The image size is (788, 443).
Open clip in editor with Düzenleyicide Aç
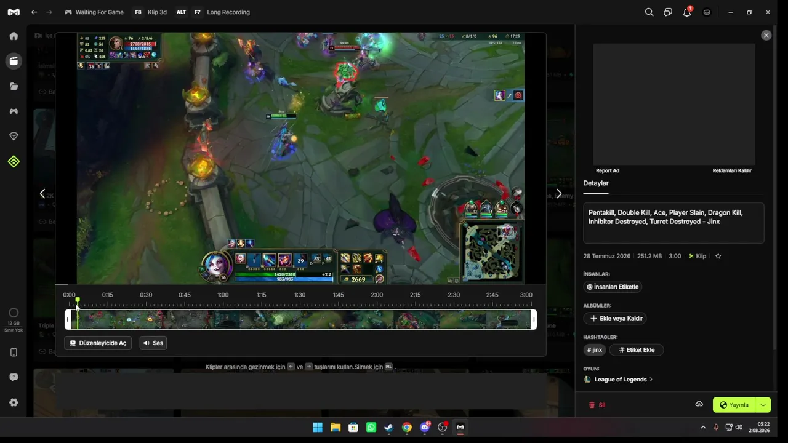click(x=98, y=343)
